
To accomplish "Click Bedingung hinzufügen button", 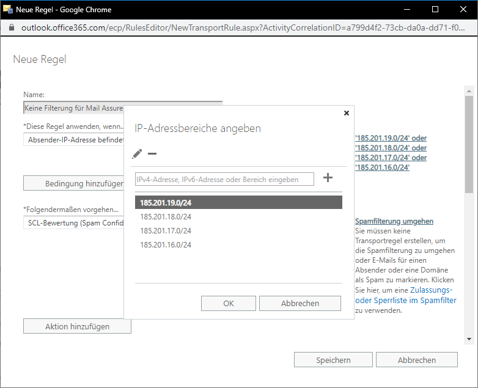I will point(73,183).
